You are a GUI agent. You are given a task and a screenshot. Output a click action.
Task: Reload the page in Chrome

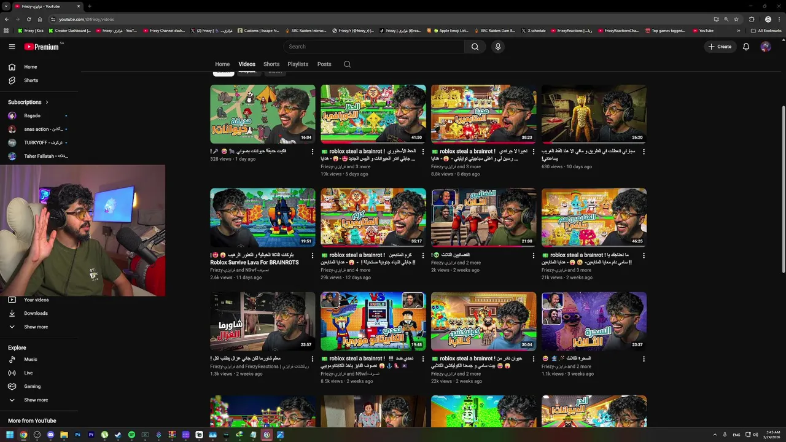pyautogui.click(x=28, y=19)
